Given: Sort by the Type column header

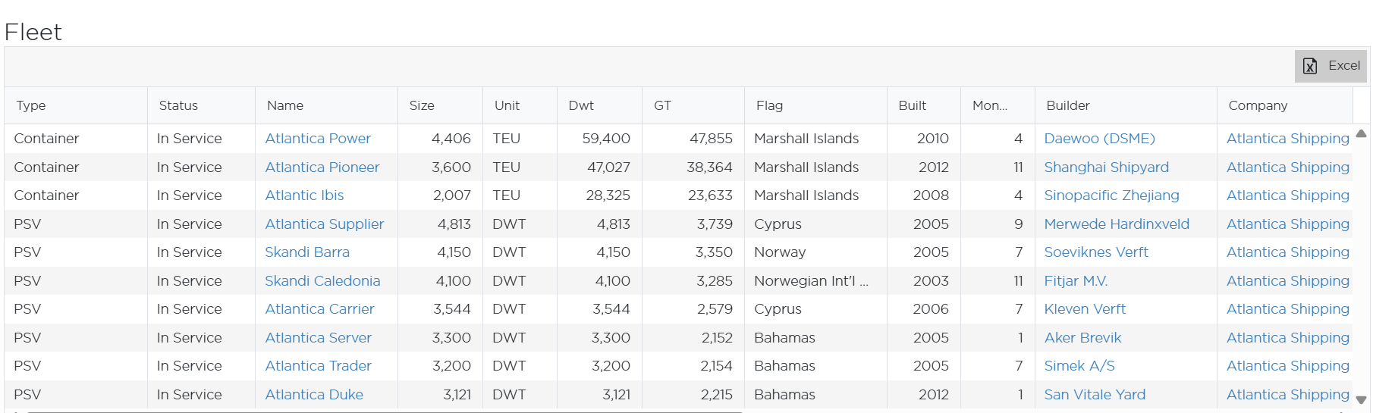Looking at the screenshot, I should pos(76,105).
